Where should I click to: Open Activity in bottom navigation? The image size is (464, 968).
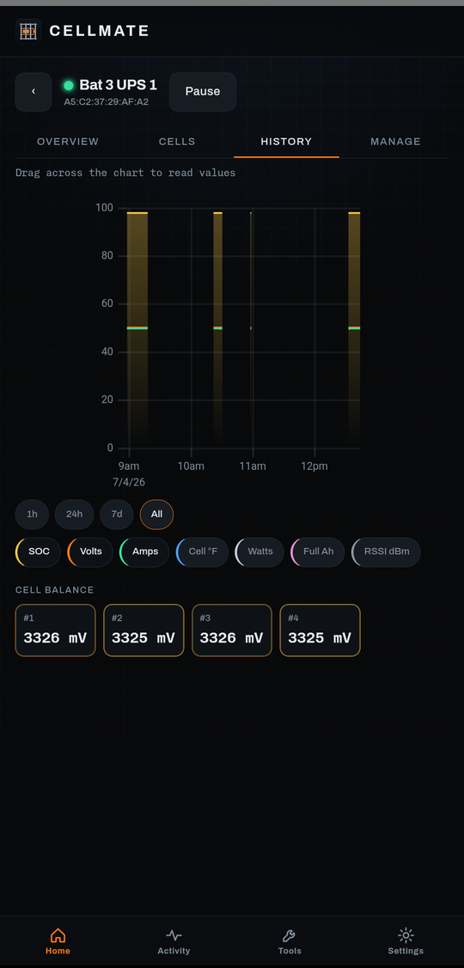click(174, 941)
